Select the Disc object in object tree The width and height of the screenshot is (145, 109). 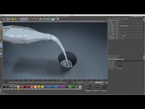pyautogui.click(x=111, y=21)
